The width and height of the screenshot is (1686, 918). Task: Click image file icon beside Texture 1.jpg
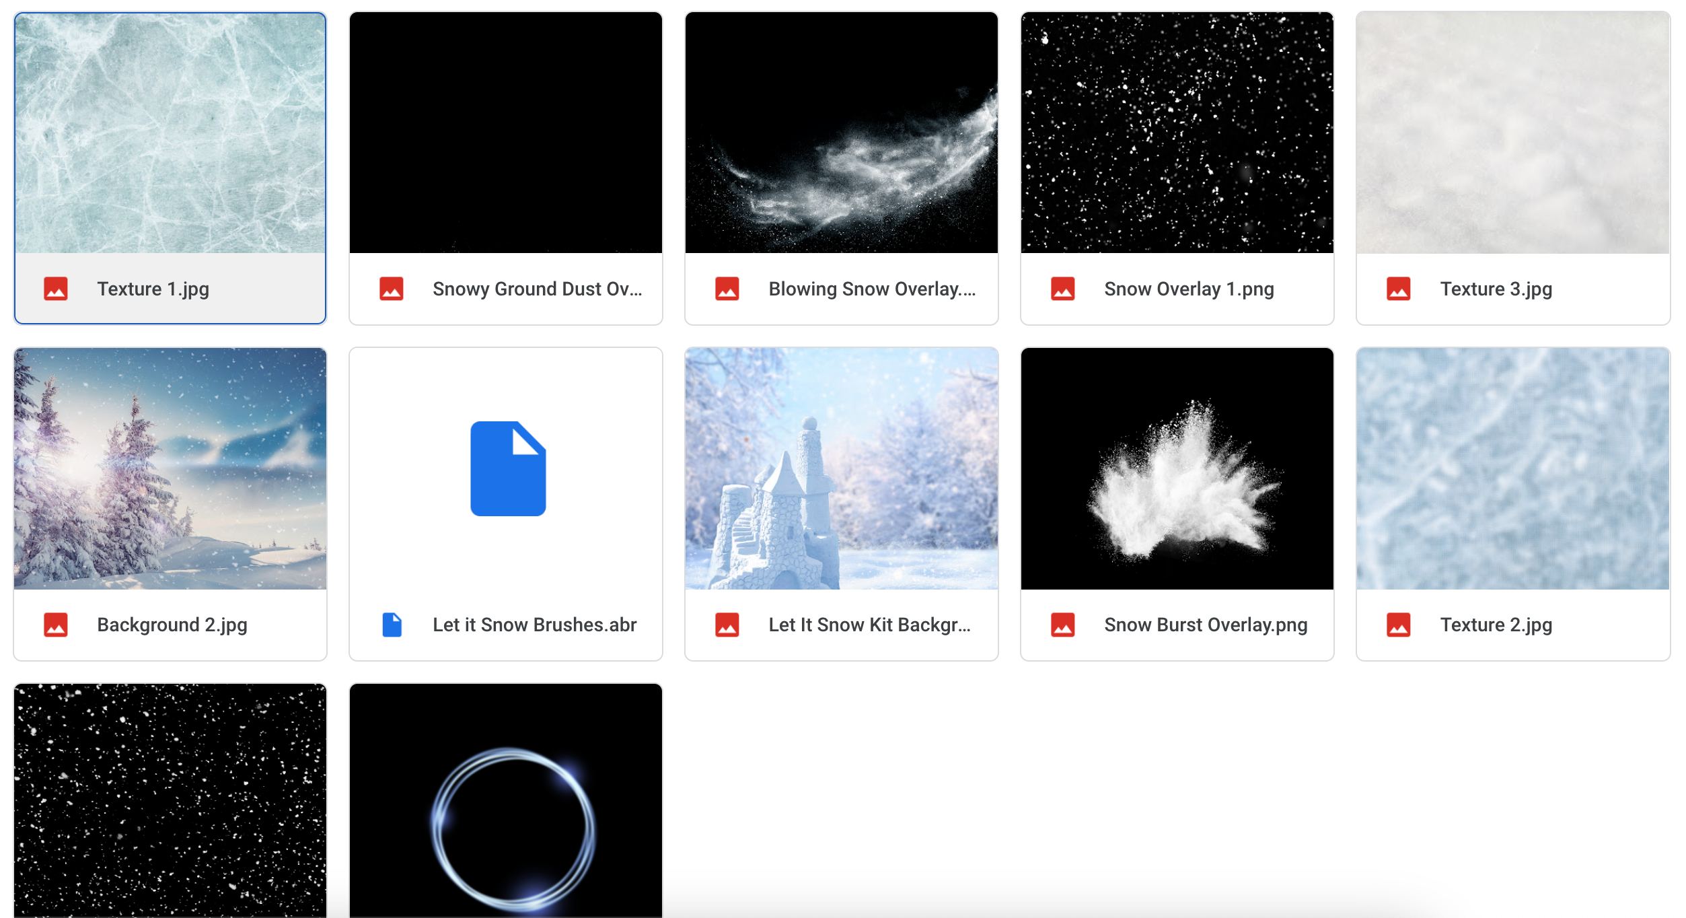[56, 289]
